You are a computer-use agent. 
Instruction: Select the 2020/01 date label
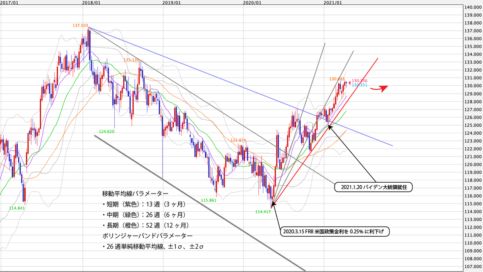(x=252, y=2)
